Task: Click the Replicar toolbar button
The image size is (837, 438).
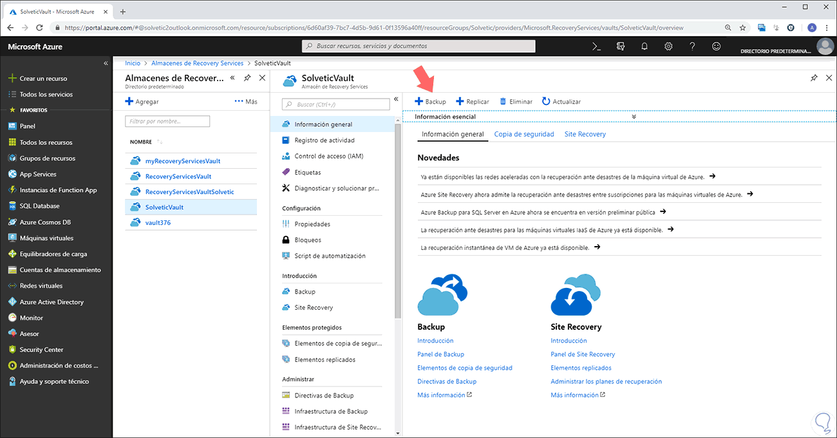Action: (473, 102)
